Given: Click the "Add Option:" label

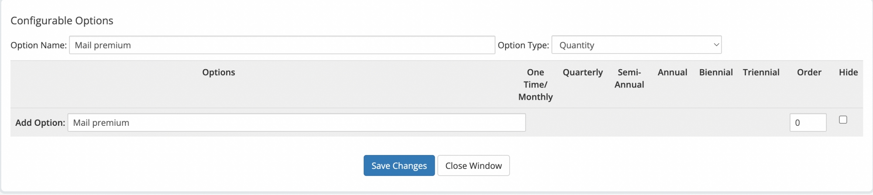Looking at the screenshot, I should pyautogui.click(x=40, y=123).
